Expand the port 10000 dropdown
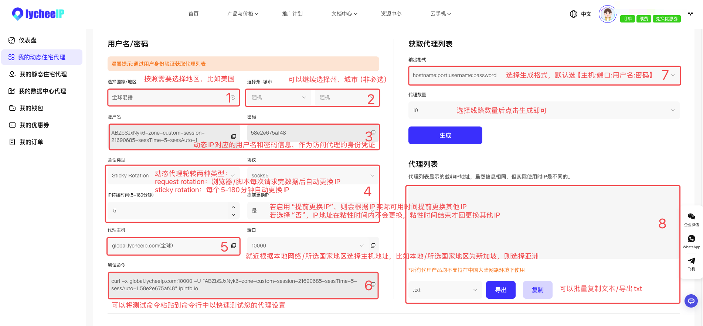 361,246
